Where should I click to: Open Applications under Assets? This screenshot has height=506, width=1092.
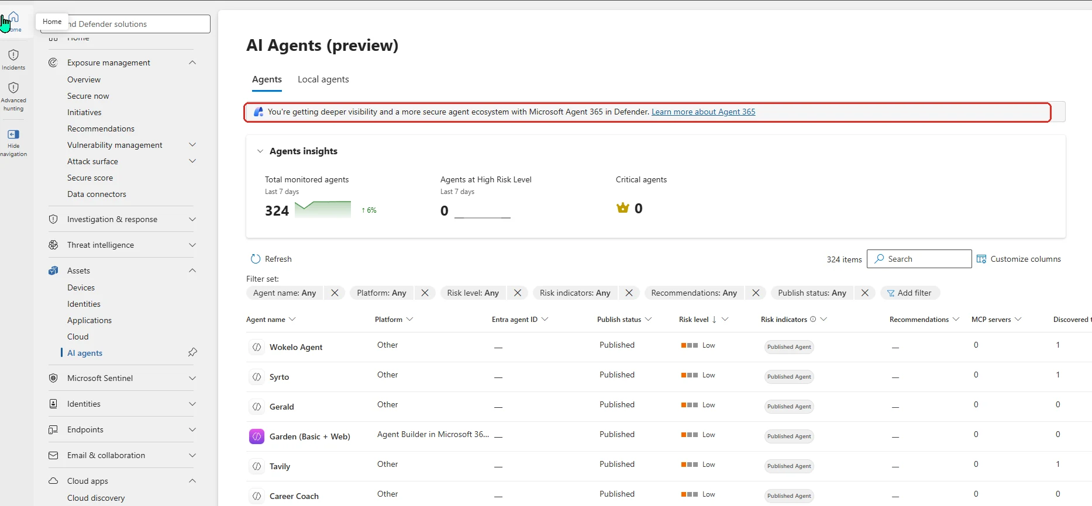tap(89, 320)
